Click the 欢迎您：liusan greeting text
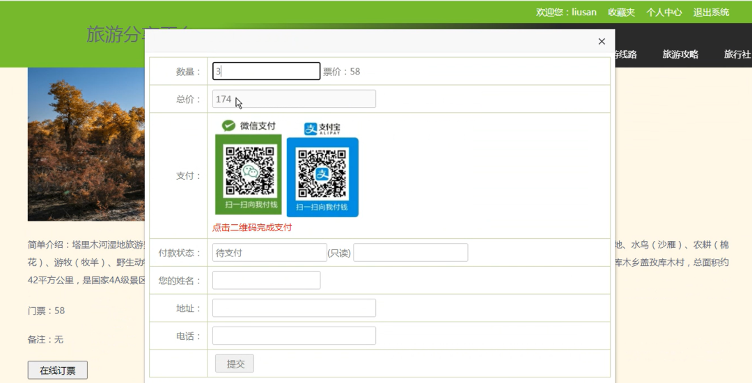This screenshot has width=752, height=383. 566,13
